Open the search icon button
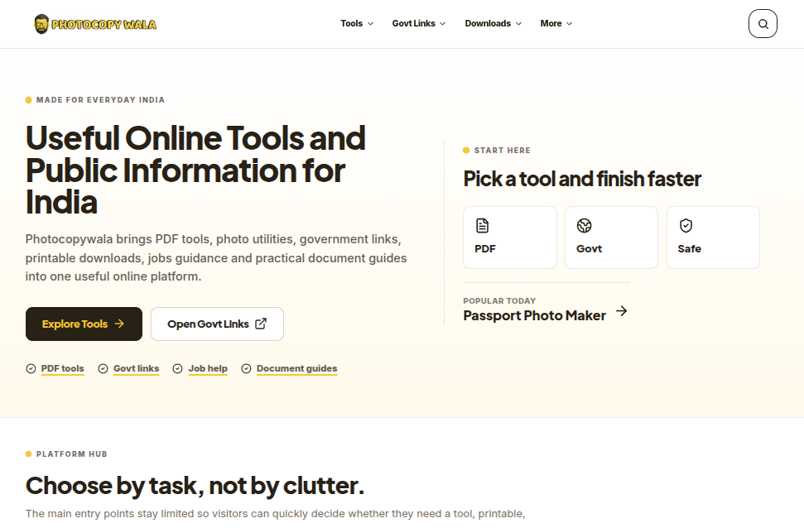 tap(763, 23)
